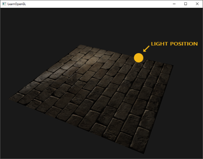Maximize the LearnOpenGL window
The height and width of the screenshot is (159, 203).
(185, 4)
